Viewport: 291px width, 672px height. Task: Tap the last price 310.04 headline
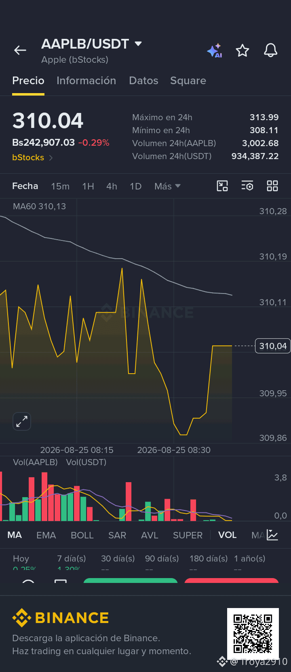click(48, 121)
